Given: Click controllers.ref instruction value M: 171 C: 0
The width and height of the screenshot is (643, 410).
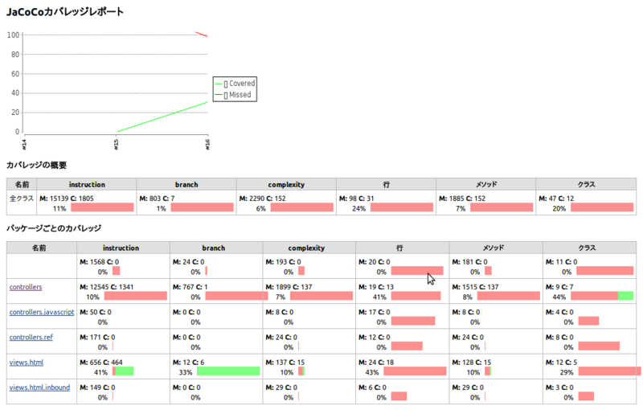Looking at the screenshot, I should [97, 337].
